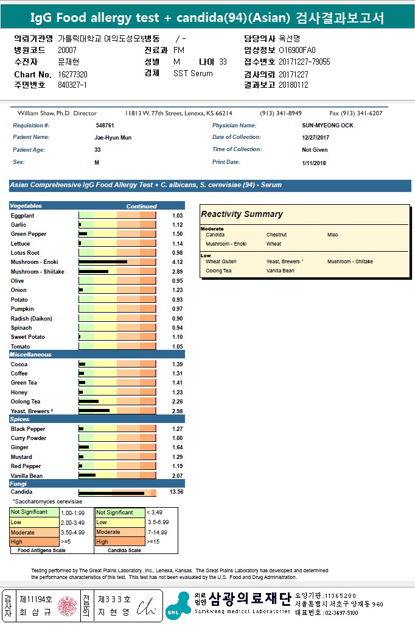The image size is (415, 629).
Task: Click the Spices section header
Action: (x=97, y=419)
